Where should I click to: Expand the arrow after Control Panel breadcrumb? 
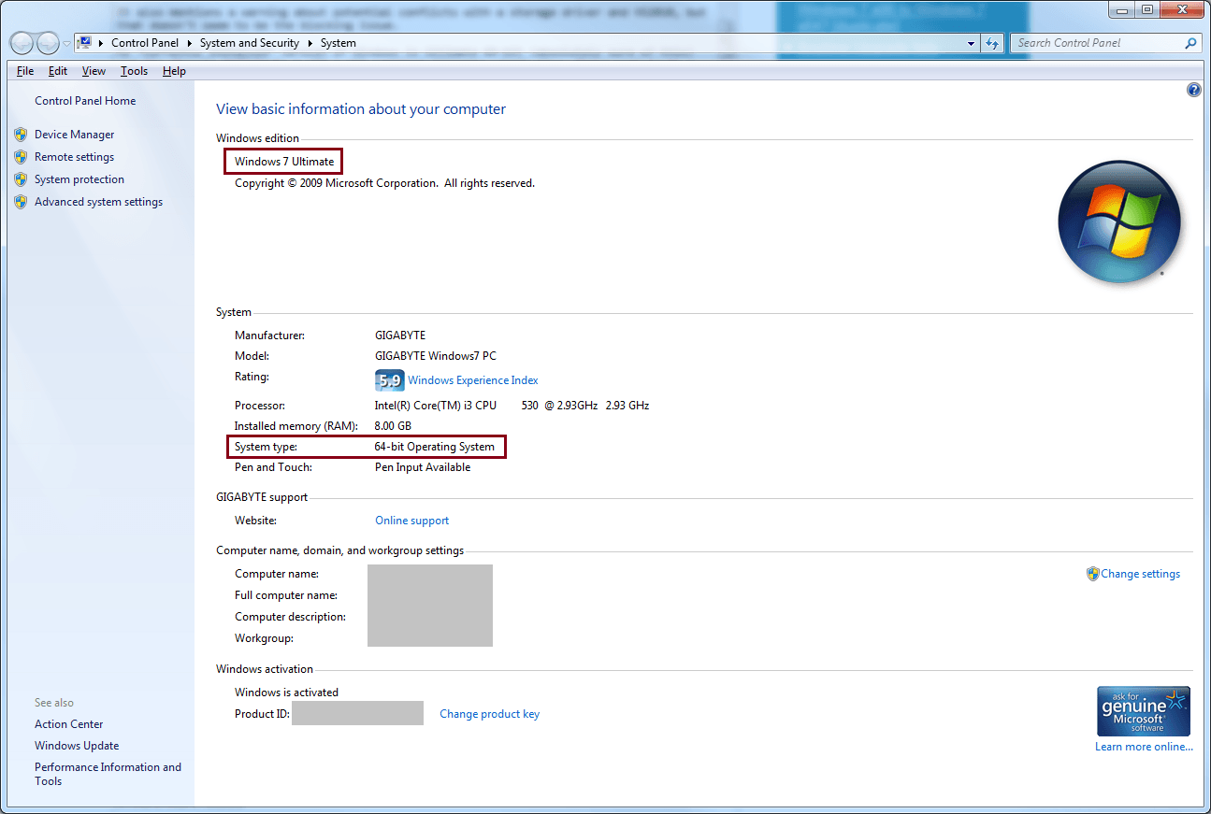coord(189,43)
